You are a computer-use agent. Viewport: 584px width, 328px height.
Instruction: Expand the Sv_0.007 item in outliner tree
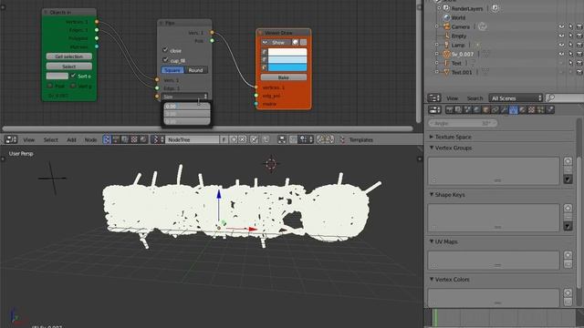(x=437, y=54)
